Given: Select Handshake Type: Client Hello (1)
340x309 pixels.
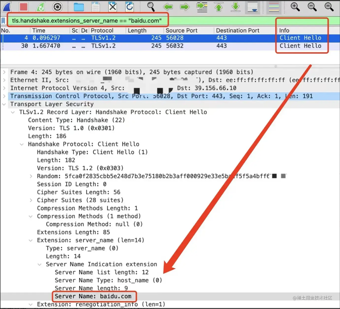Looking at the screenshot, I should 92,152.
